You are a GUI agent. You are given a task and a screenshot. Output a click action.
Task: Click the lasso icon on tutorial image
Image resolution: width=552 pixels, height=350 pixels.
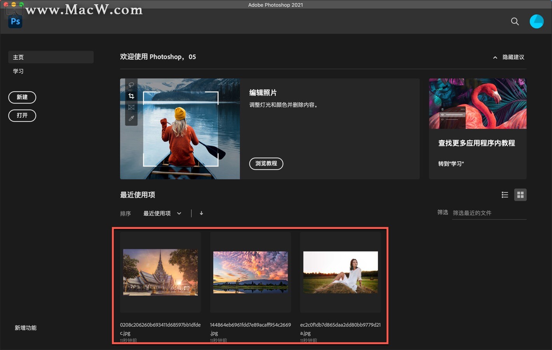131,85
